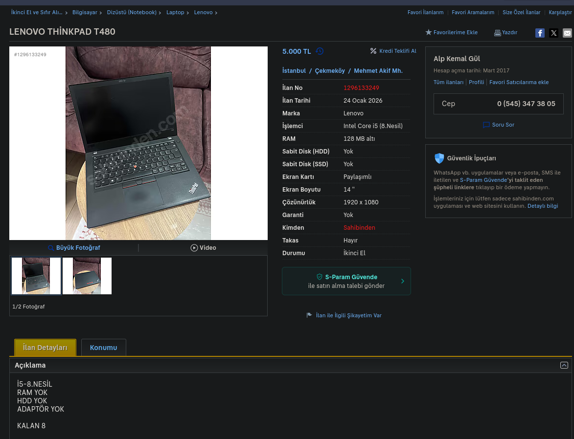Open Mehmet Akif Mh. neighborhood link
This screenshot has height=439, width=574.
click(378, 70)
